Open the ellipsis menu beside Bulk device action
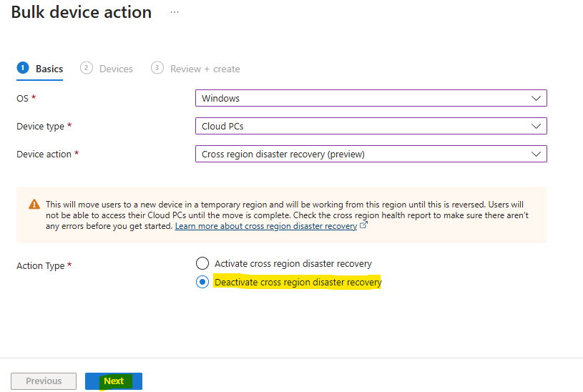The image size is (583, 392). tap(175, 12)
